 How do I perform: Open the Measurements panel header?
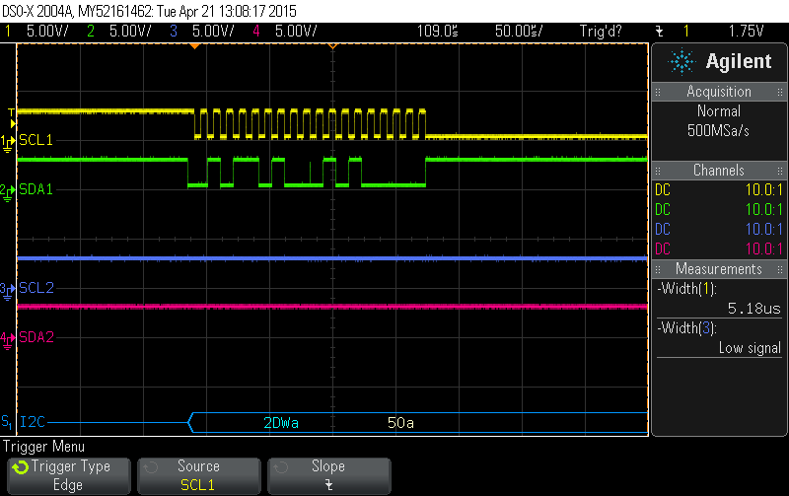tap(719, 269)
